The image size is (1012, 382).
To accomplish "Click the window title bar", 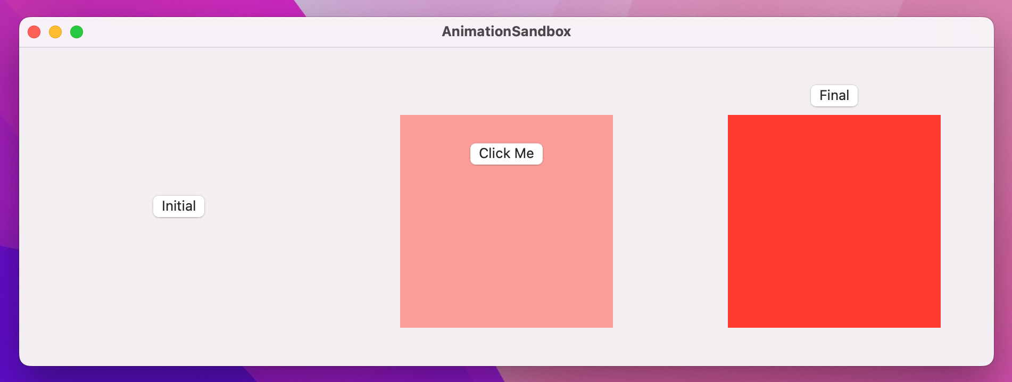I will coord(266,31).
